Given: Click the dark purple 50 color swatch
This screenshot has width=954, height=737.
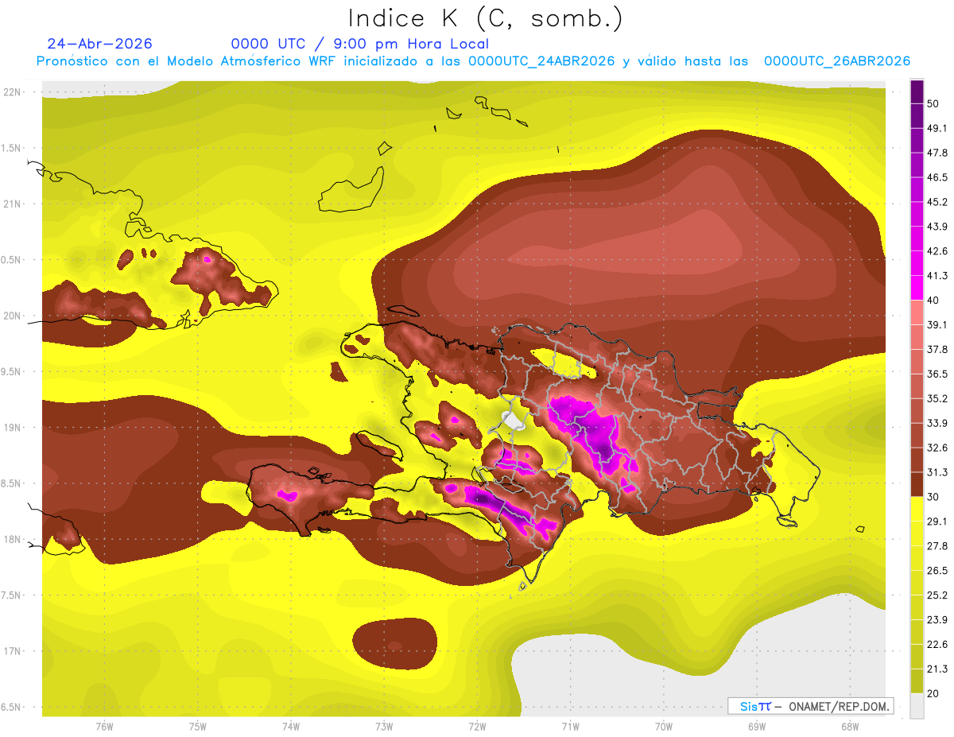Looking at the screenshot, I should (x=917, y=91).
